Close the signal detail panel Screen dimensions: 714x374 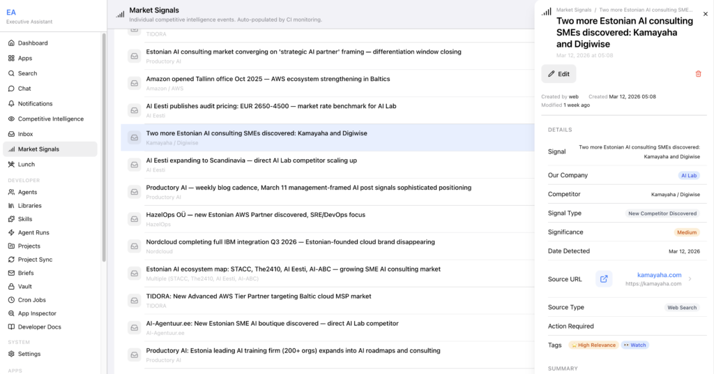point(704,13)
